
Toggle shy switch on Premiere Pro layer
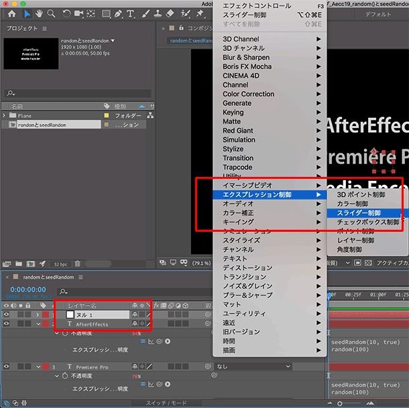135,366
